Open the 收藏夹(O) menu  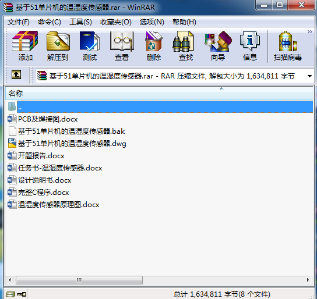(116, 22)
